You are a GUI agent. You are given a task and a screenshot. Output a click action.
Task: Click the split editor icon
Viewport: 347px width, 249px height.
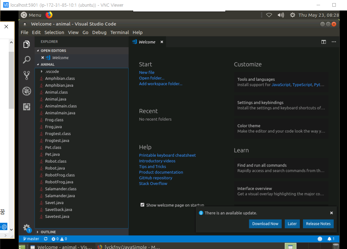click(x=324, y=42)
